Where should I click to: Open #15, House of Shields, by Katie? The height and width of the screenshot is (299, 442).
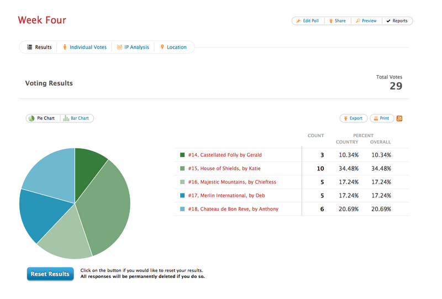(x=224, y=169)
